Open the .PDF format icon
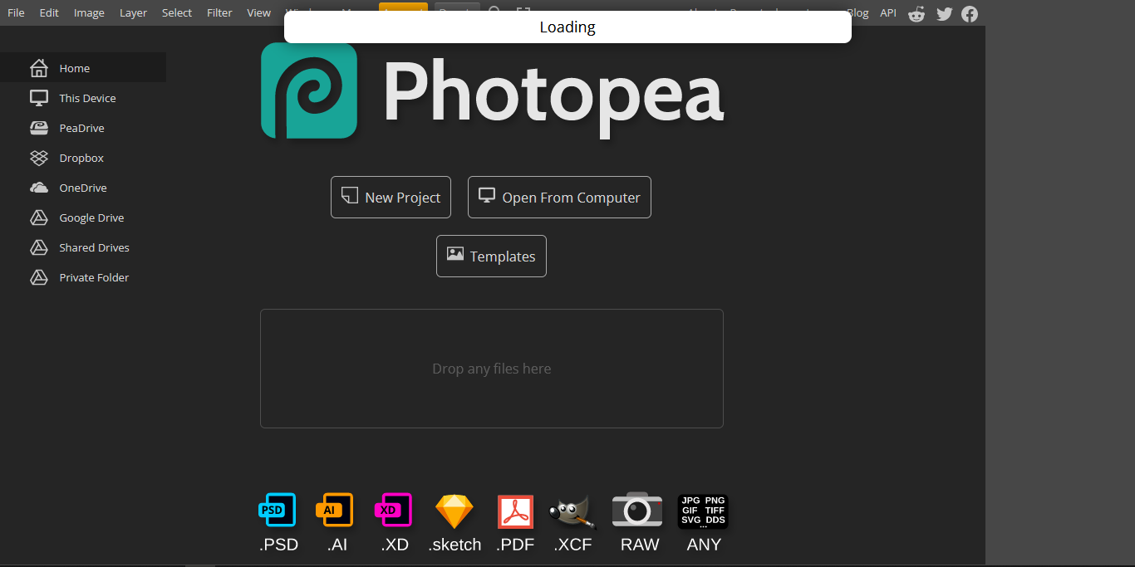 515,510
